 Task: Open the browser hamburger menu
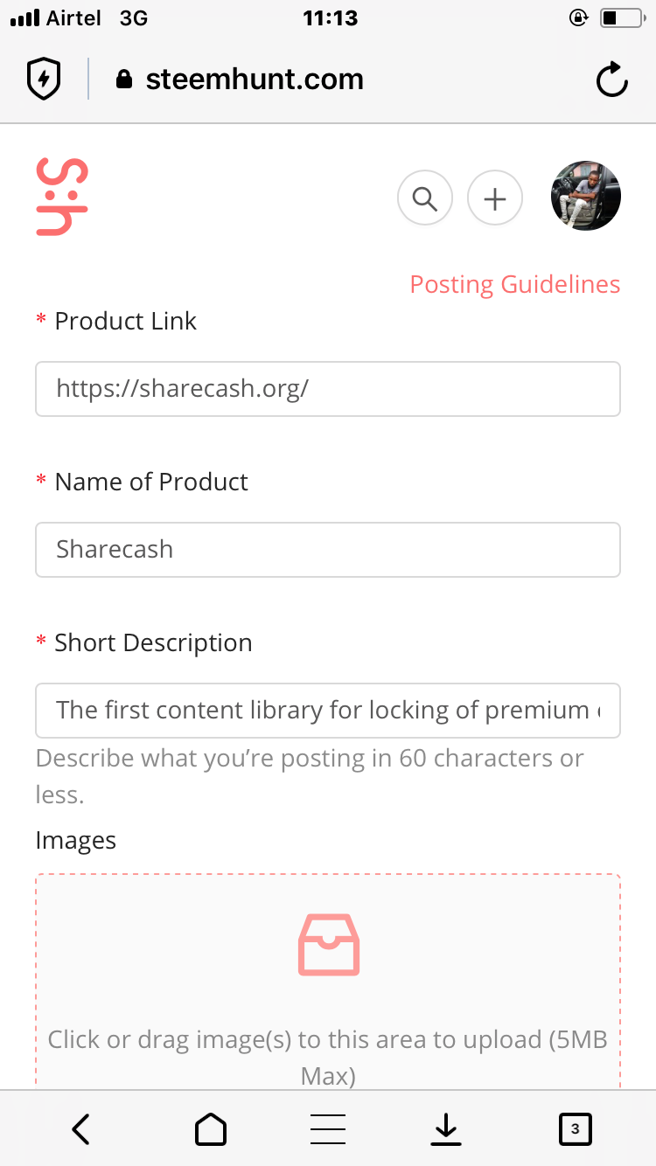[x=328, y=1129]
